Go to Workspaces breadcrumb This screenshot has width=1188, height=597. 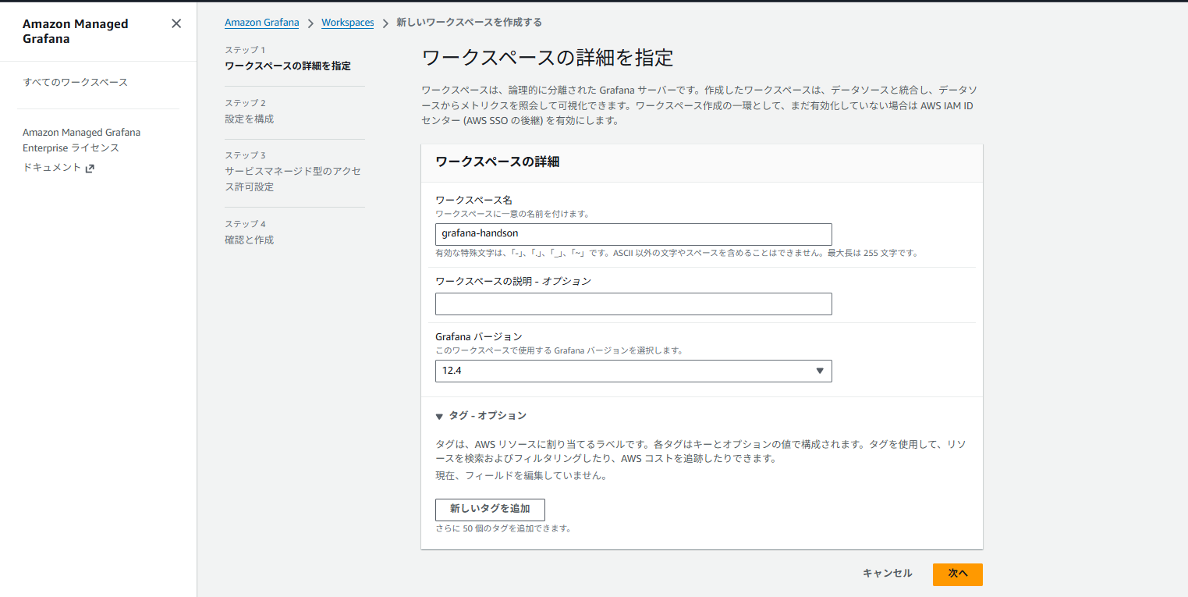point(348,23)
